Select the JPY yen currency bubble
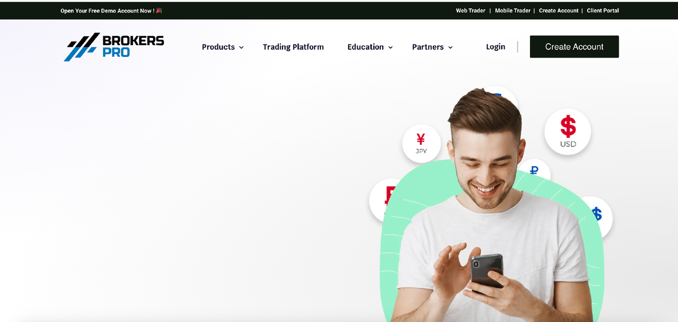The height and width of the screenshot is (322, 678). click(421, 143)
